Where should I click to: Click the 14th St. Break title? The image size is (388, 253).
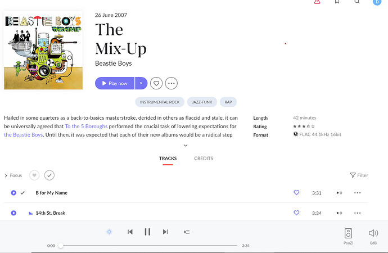pos(50,213)
